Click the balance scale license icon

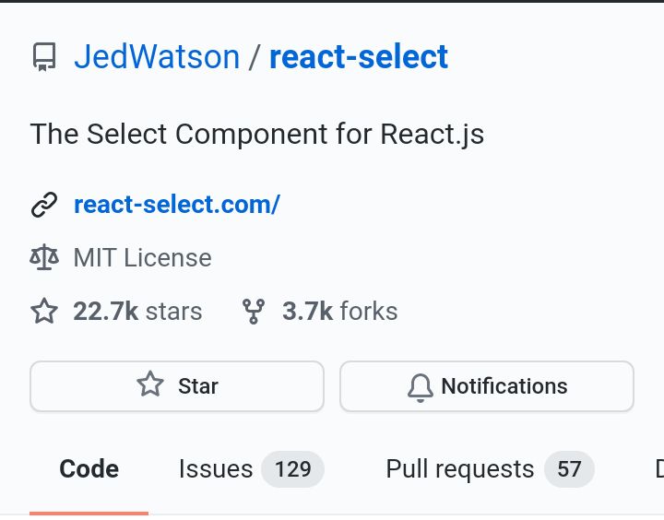tap(44, 257)
